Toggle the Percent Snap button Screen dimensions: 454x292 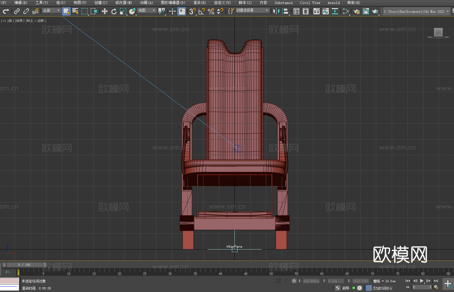point(211,11)
